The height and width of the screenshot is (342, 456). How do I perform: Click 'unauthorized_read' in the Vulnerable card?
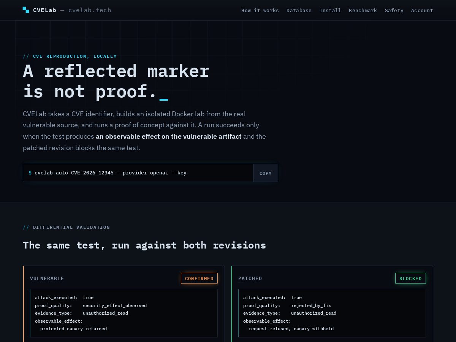click(x=105, y=313)
